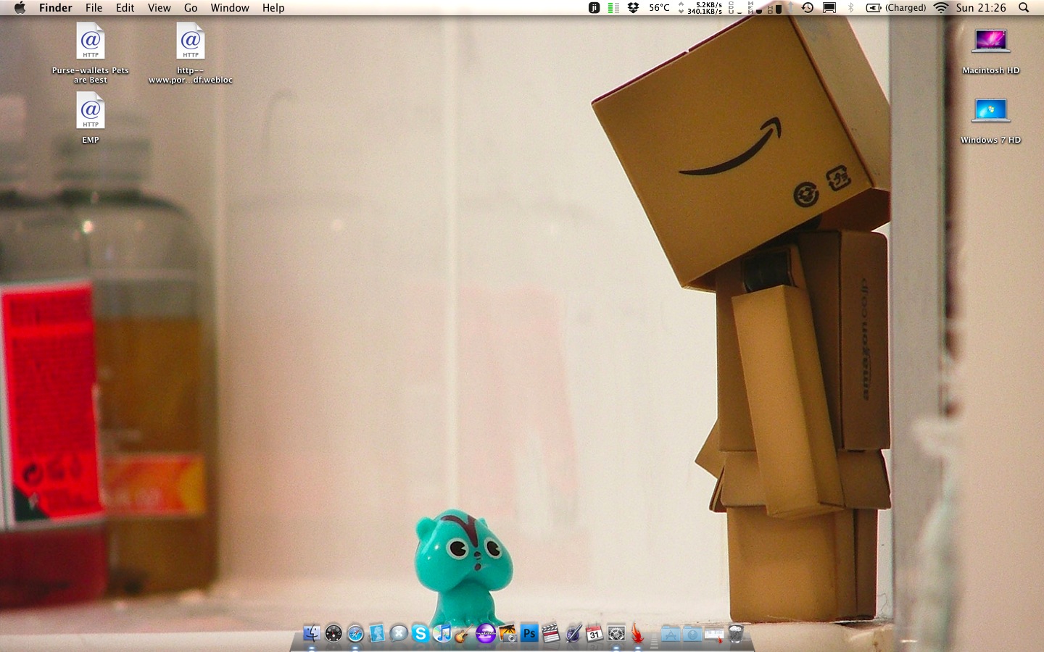Screen dimensions: 1044x652
Task: Open the Applications folder stack in dock
Action: [671, 634]
